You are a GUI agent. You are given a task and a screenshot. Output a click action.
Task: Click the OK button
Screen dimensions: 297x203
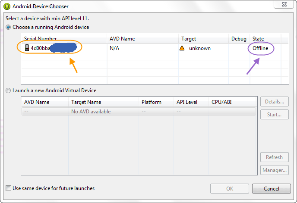click(230, 189)
